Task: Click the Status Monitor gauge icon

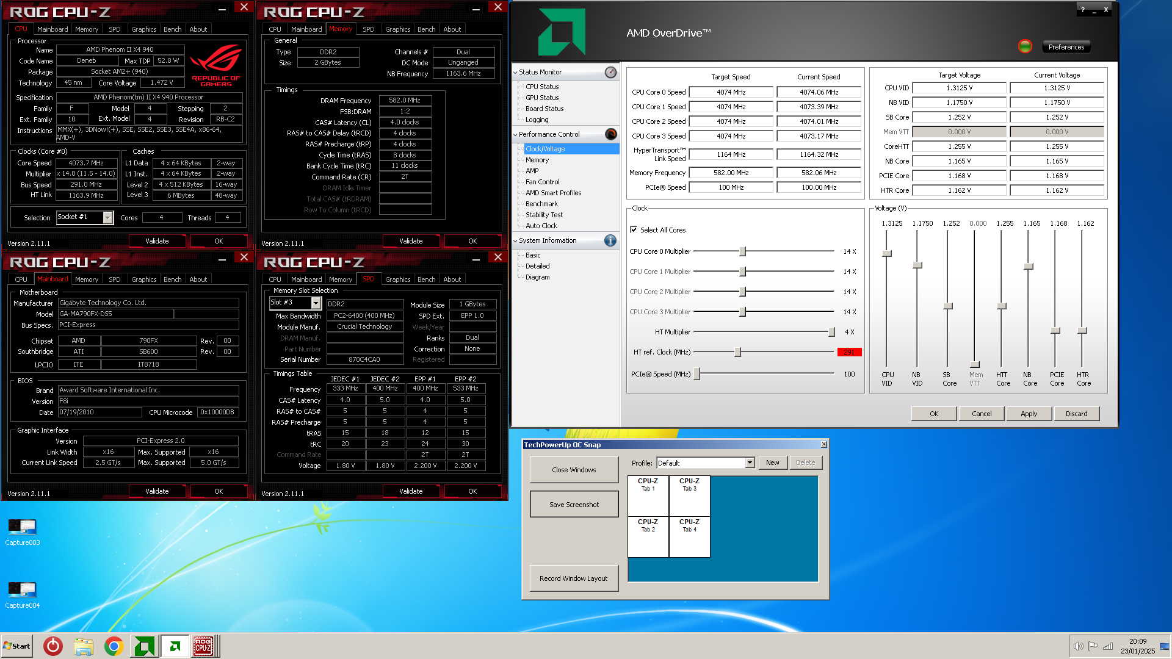Action: pos(610,72)
